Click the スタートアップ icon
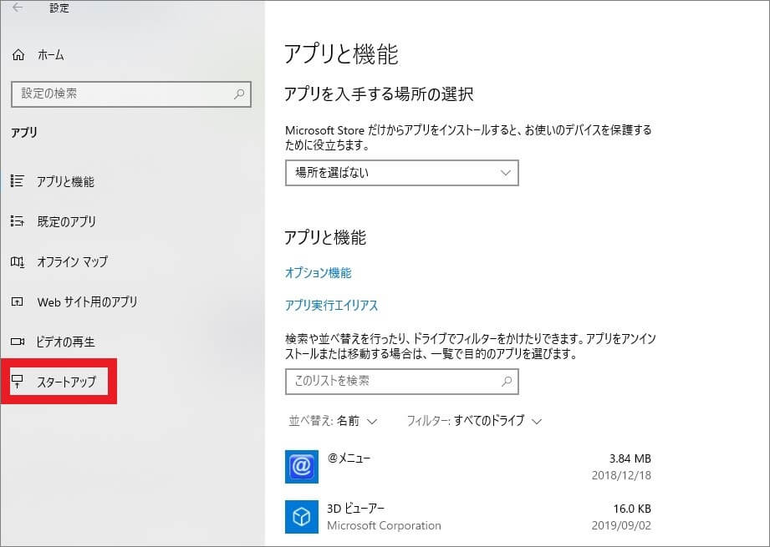Viewport: 770px width, 547px height. (x=18, y=381)
